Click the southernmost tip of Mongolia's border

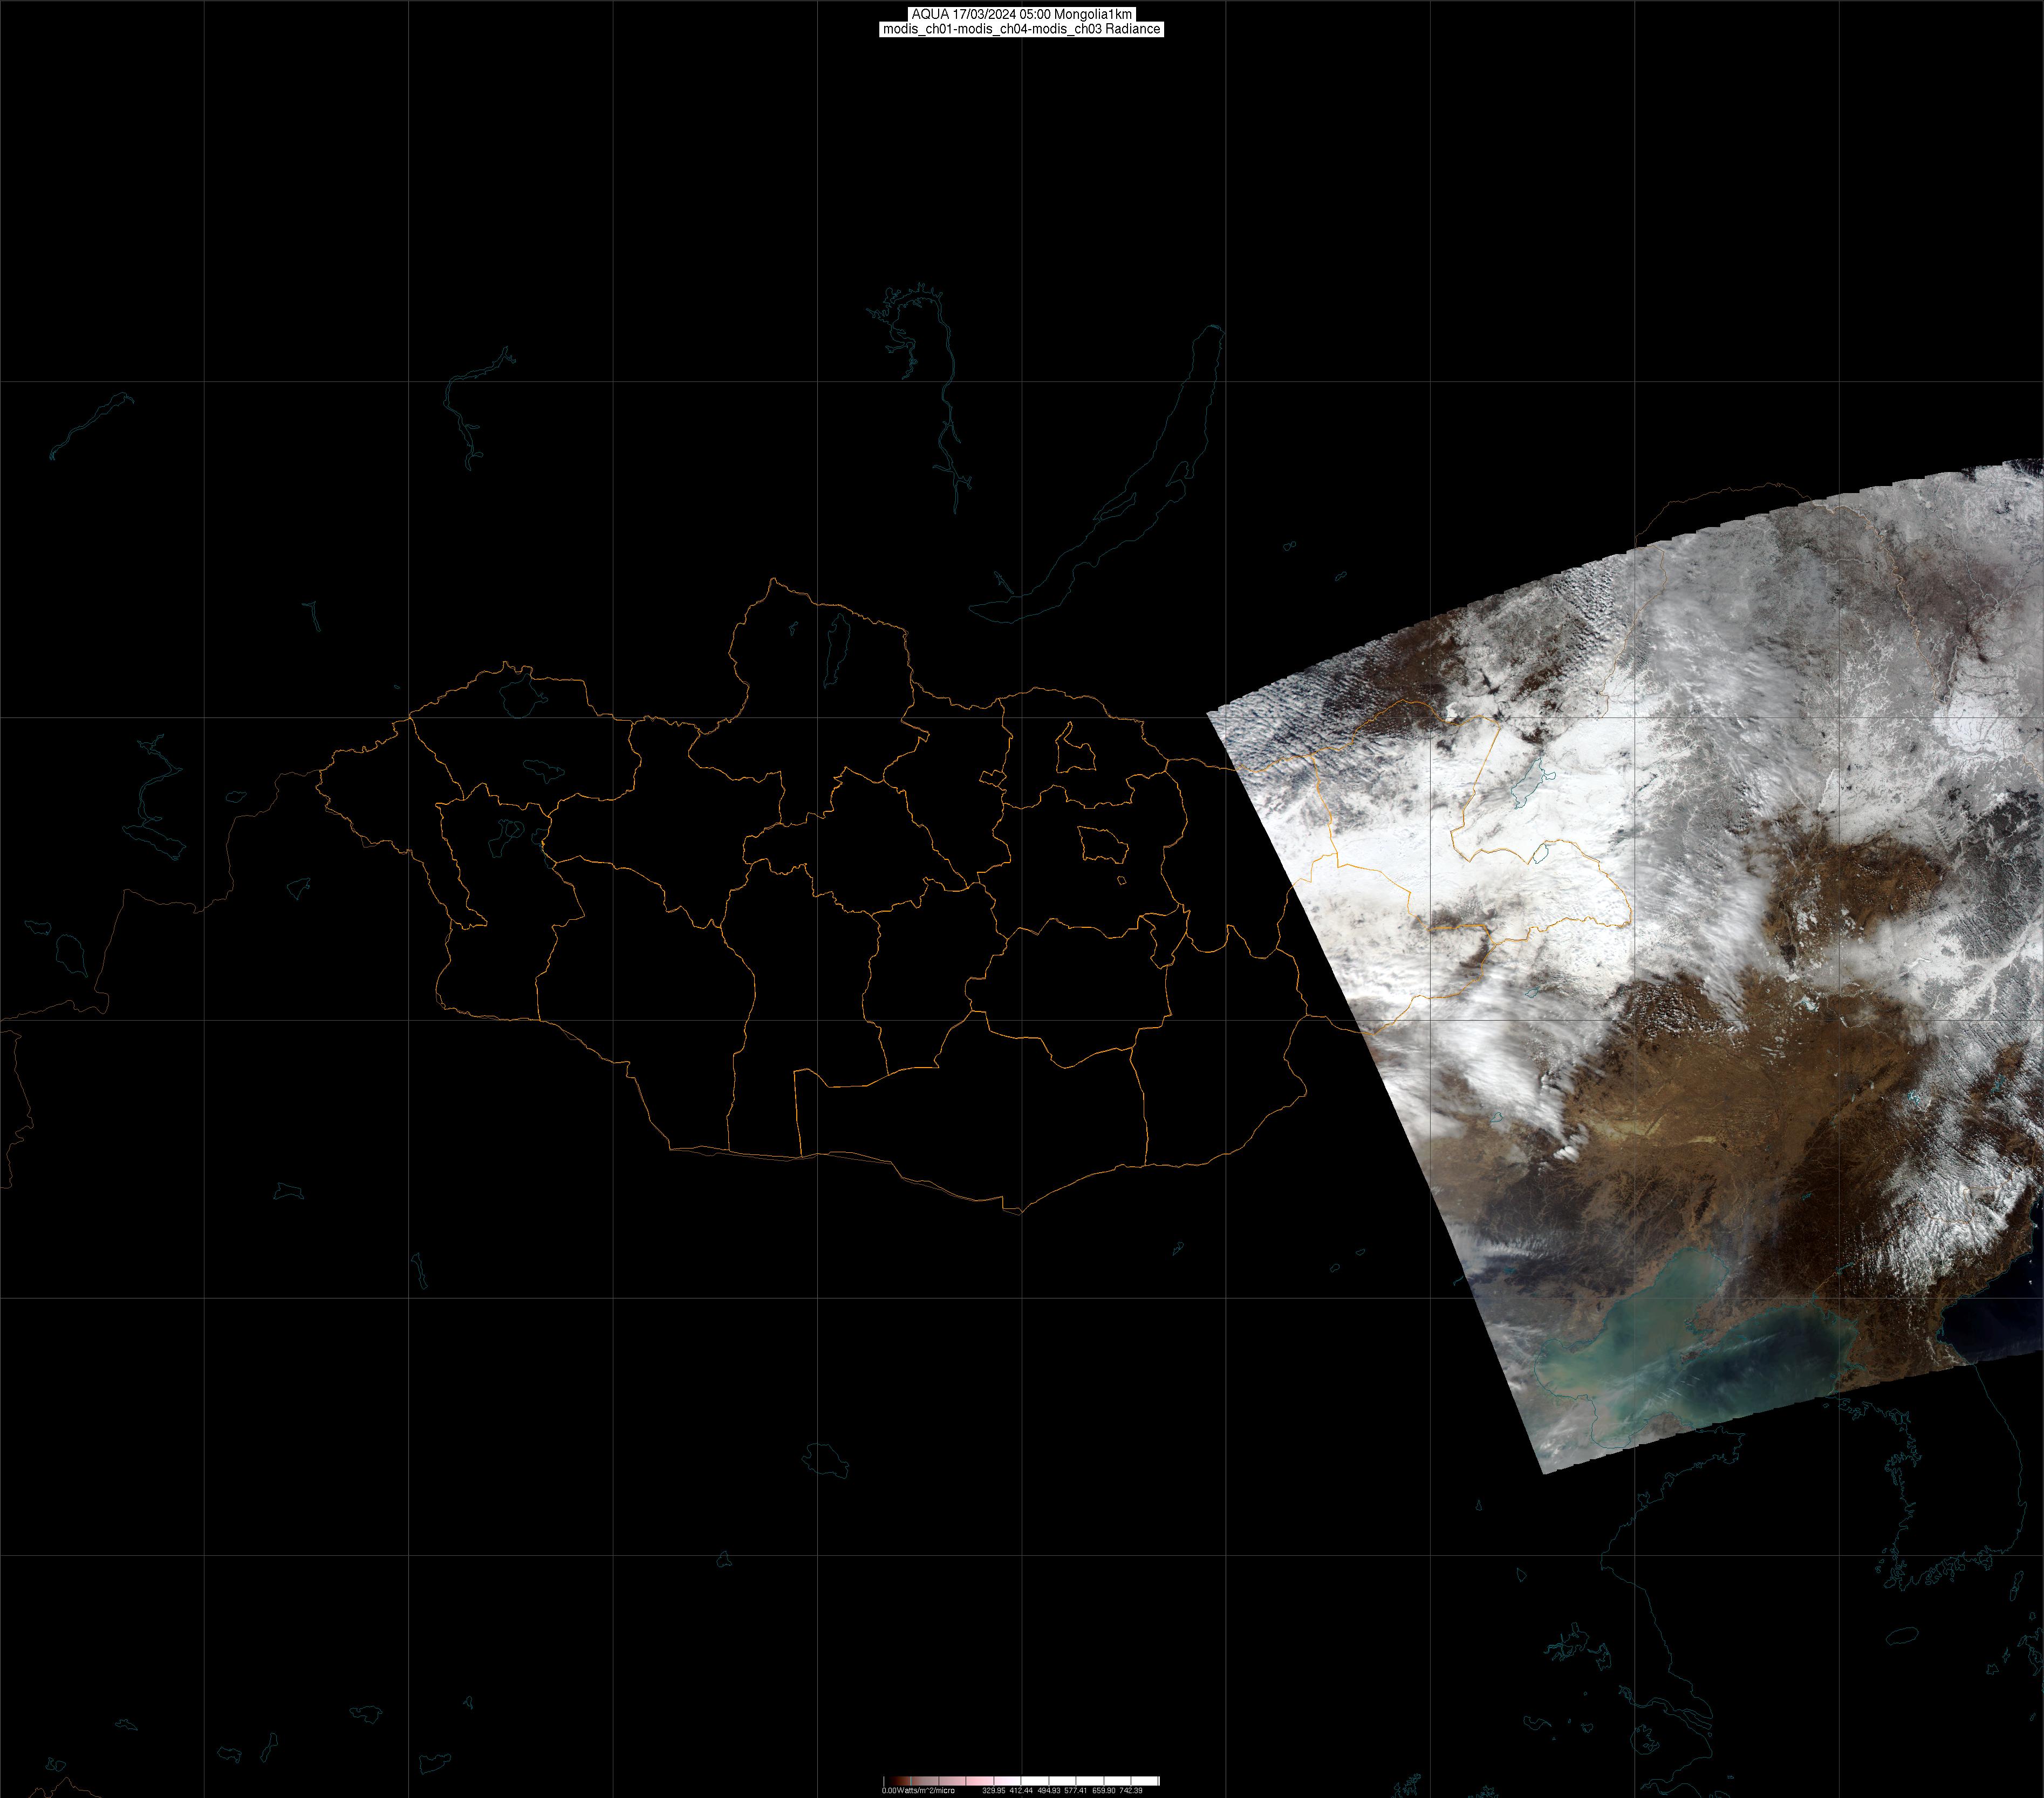pyautogui.click(x=1020, y=1213)
